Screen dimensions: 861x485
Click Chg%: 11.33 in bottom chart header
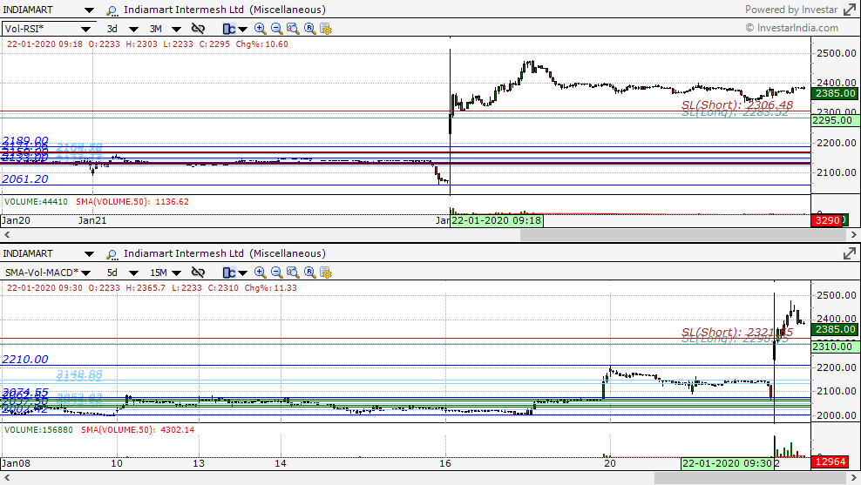click(x=271, y=288)
